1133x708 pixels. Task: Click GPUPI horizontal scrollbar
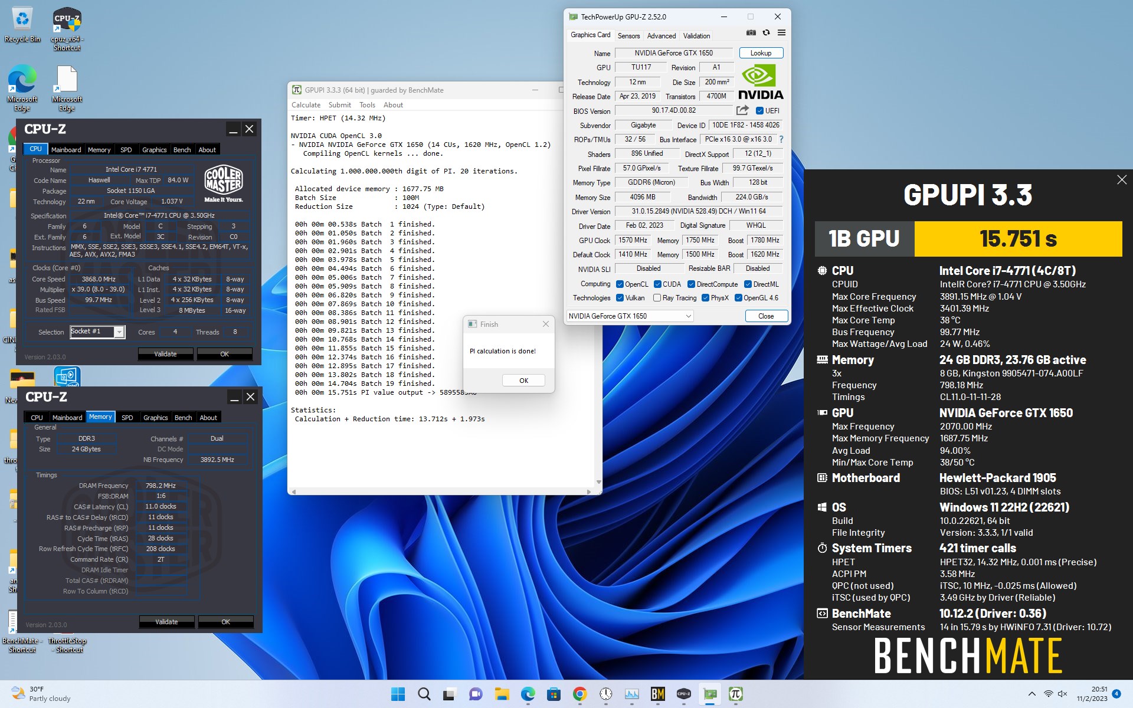tap(441, 491)
